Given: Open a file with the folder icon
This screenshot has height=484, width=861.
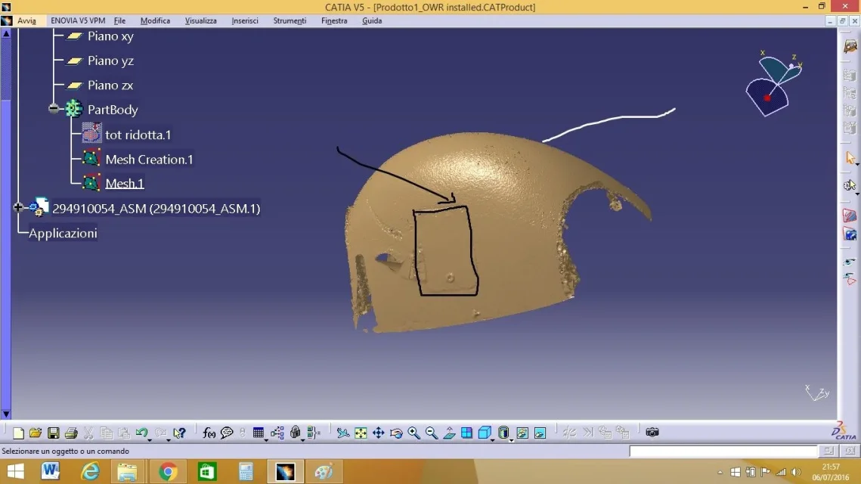Looking at the screenshot, I should point(36,433).
